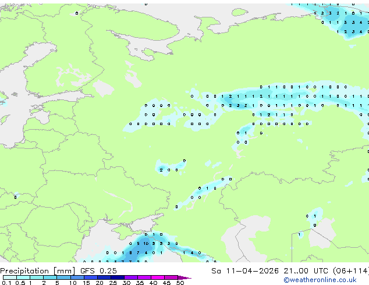The width and height of the screenshot is (369, 285).
Task: Select the 35–40 mm violet legend swatch
Action: (x=144, y=277)
